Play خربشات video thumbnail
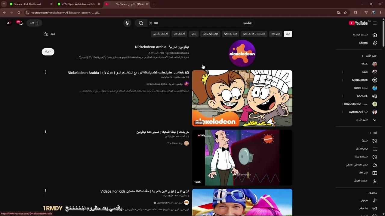385x216 pixels. click(242, 157)
